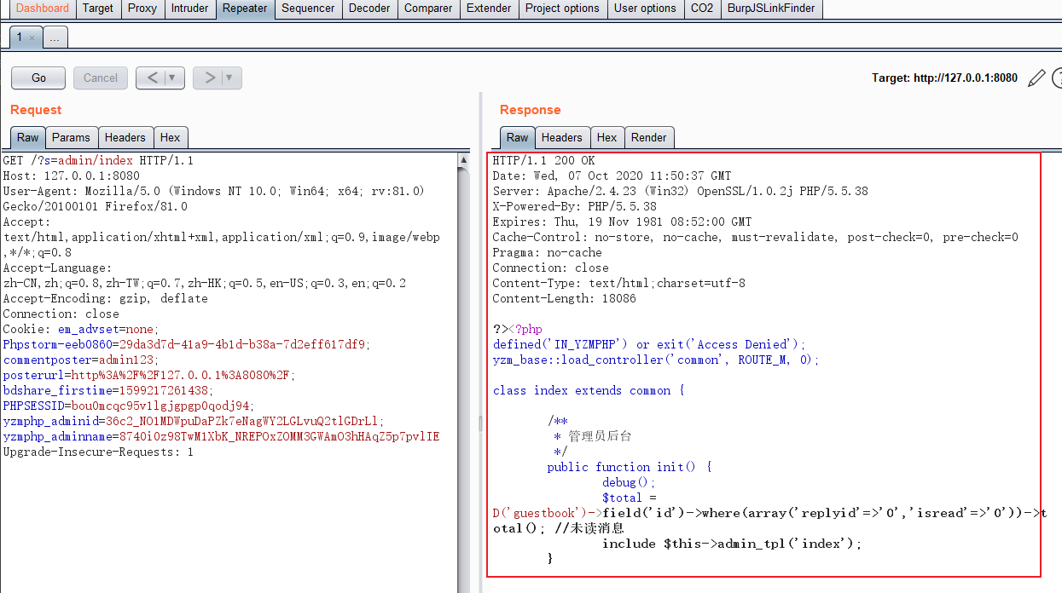Switch to the Proxy tab
This screenshot has height=593, width=1062.
tap(142, 9)
